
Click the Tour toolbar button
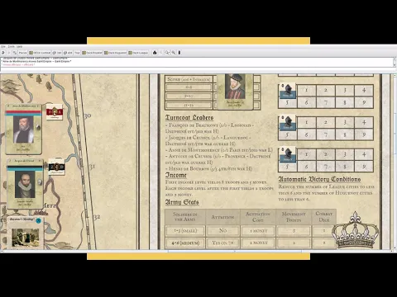pyautogui.click(x=77, y=53)
